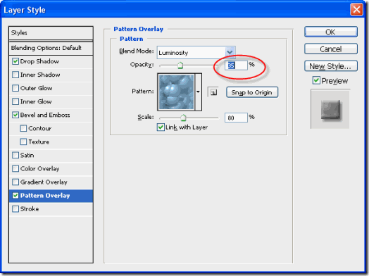Toggle the Drop Shadow checkbox
369x276 pixels.
point(15,61)
